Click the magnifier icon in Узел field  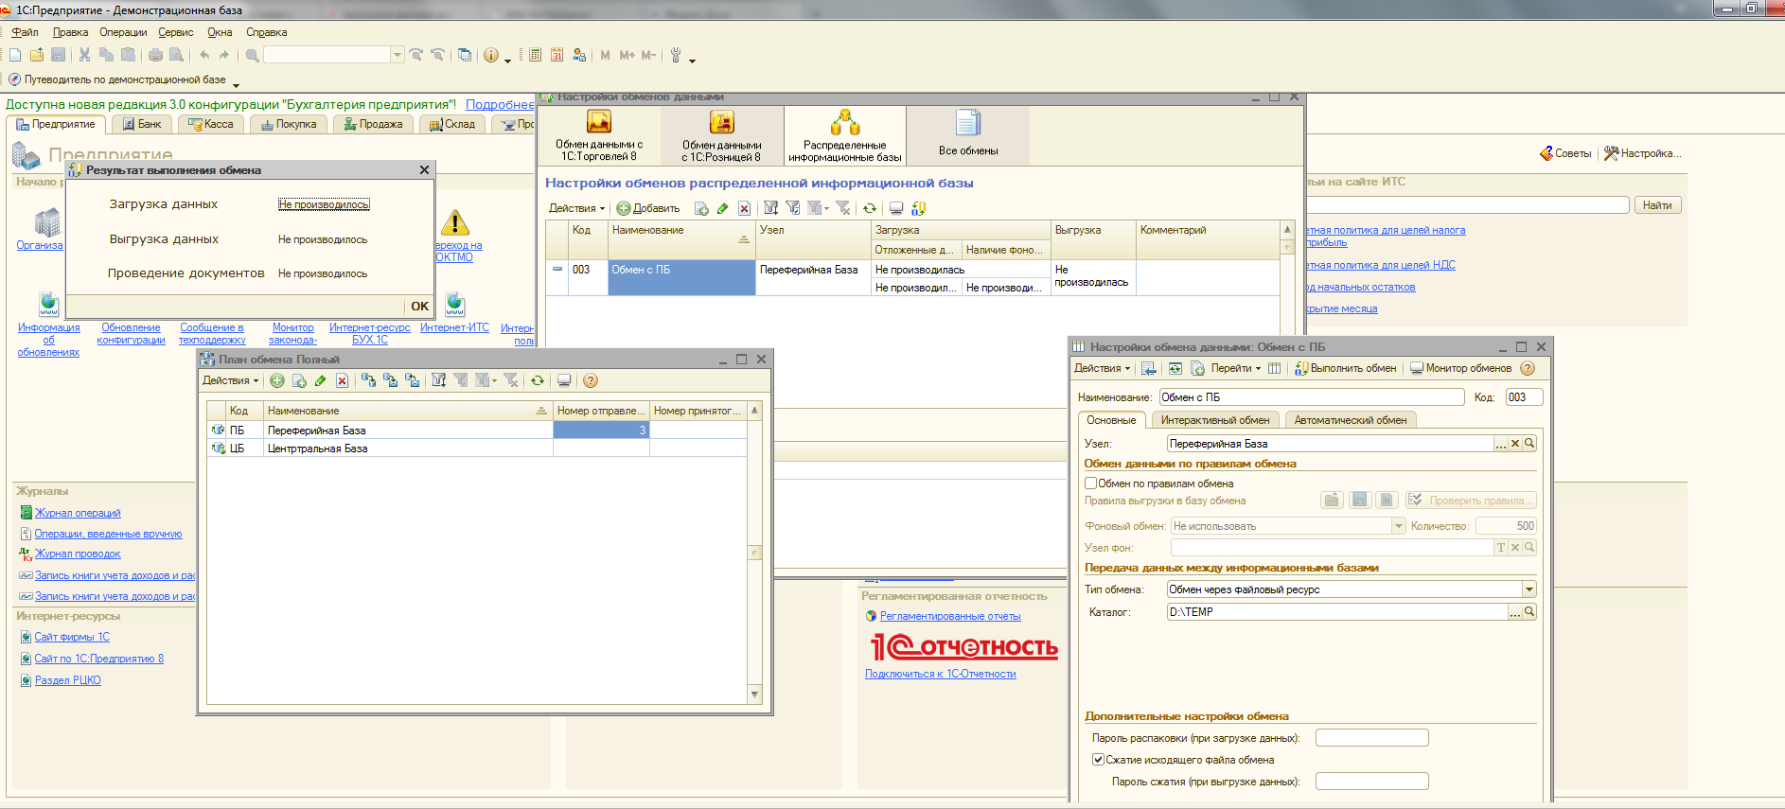coord(1529,443)
